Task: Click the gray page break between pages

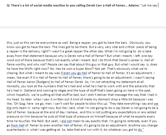Action: tap(83, 28)
